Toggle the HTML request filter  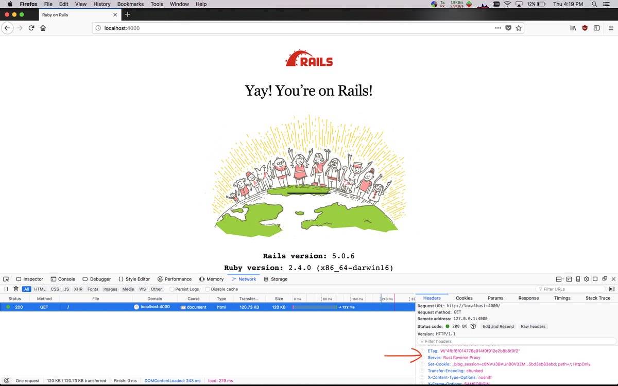click(x=40, y=289)
